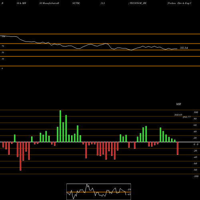Click the value 285.77 in MR panel
This screenshot has width=200, height=200.
(x=187, y=117)
